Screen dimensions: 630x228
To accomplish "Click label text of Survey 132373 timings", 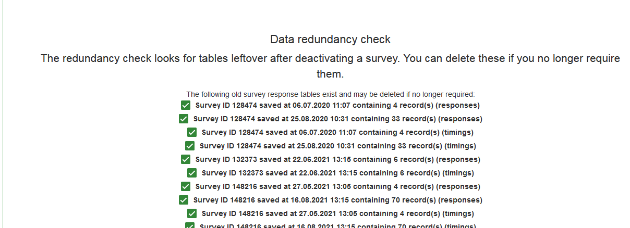I will pos(337,173).
